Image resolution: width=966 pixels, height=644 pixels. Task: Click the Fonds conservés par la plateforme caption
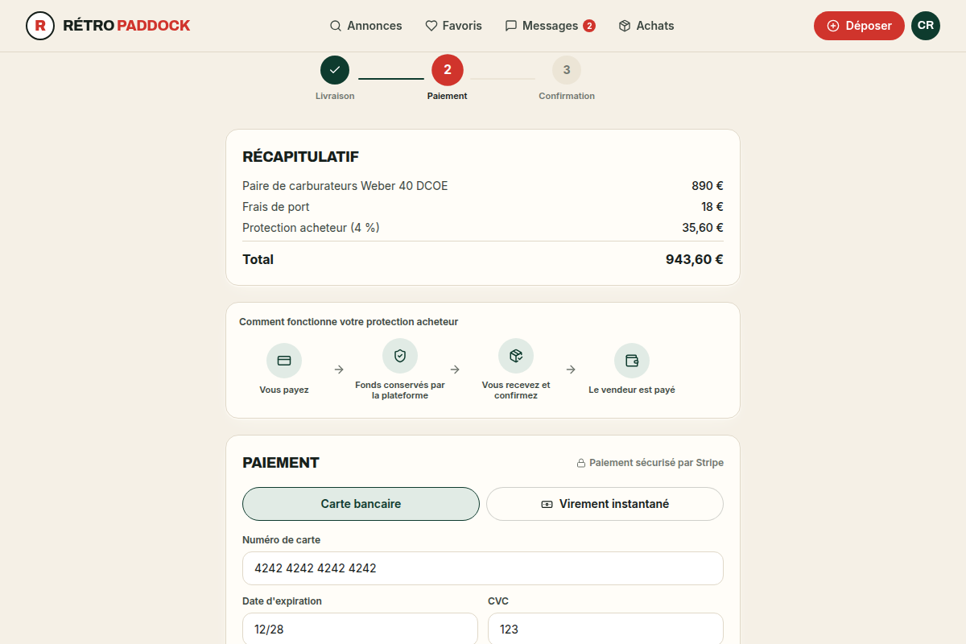(400, 390)
